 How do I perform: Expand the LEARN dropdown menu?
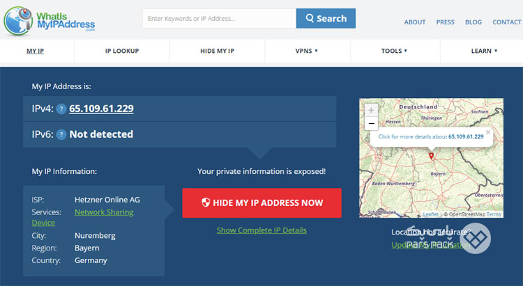click(x=484, y=51)
